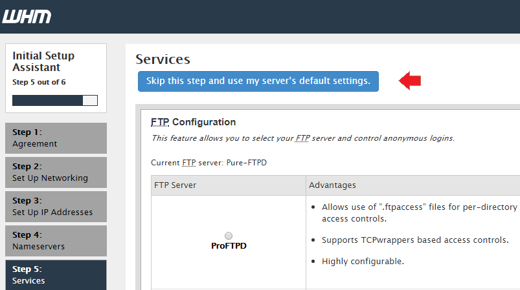
Task: Click the FTP Server column header
Action: [x=228, y=185]
